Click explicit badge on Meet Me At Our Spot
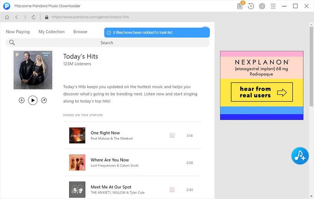This screenshot has width=314, height=199. [172, 190]
